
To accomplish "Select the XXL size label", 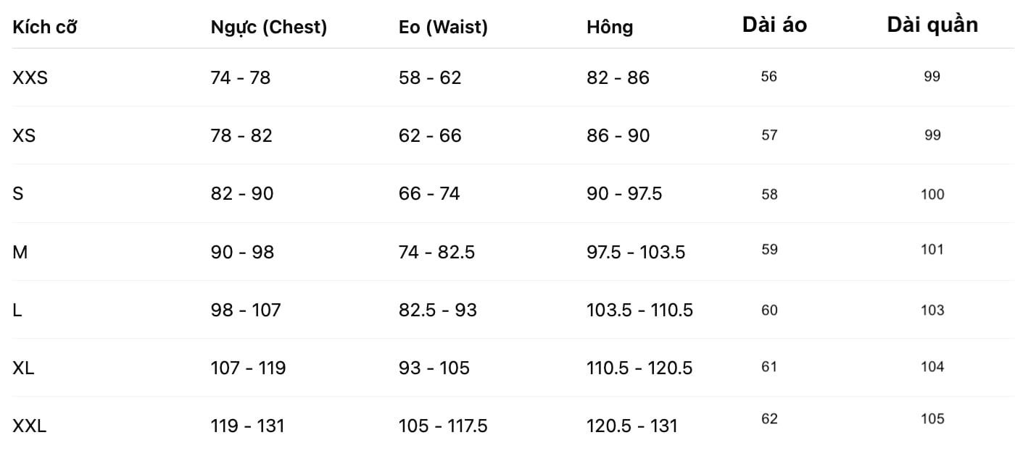I will (x=29, y=426).
